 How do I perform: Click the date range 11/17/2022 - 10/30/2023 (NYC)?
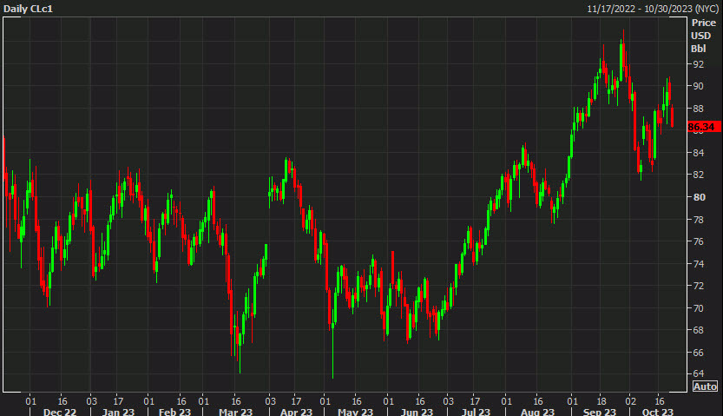point(653,9)
